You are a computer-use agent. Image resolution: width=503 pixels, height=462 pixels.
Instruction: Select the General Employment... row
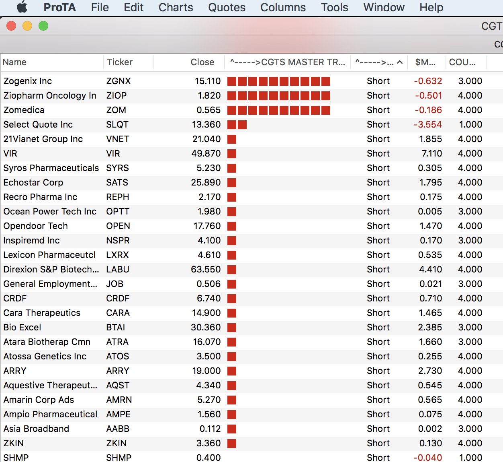click(x=251, y=284)
